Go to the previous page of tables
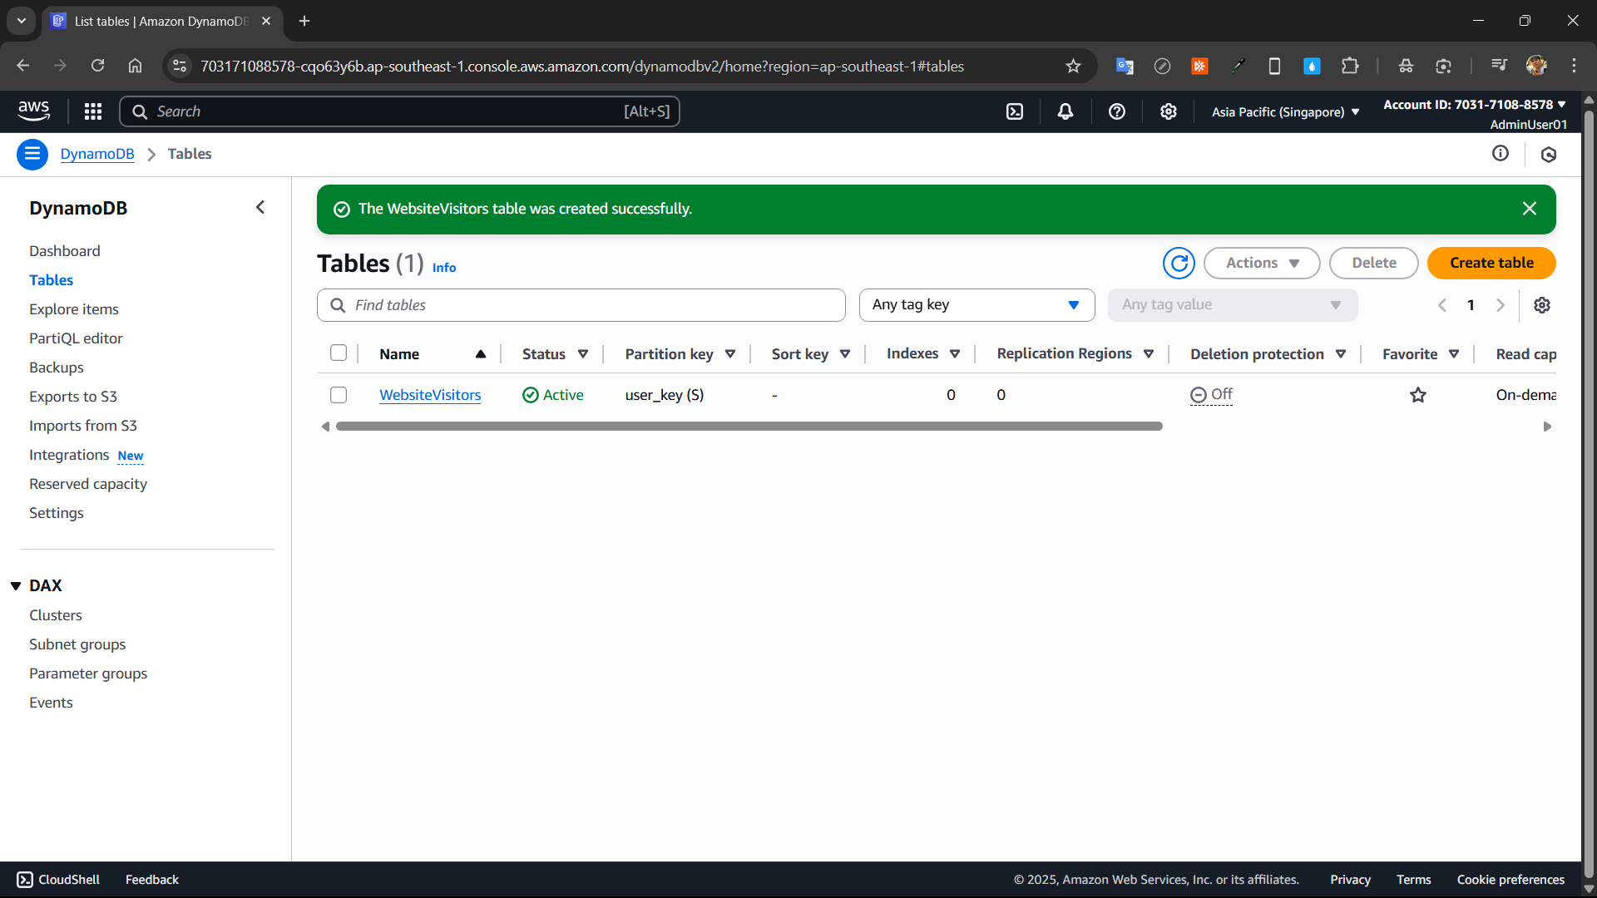 [1442, 305]
